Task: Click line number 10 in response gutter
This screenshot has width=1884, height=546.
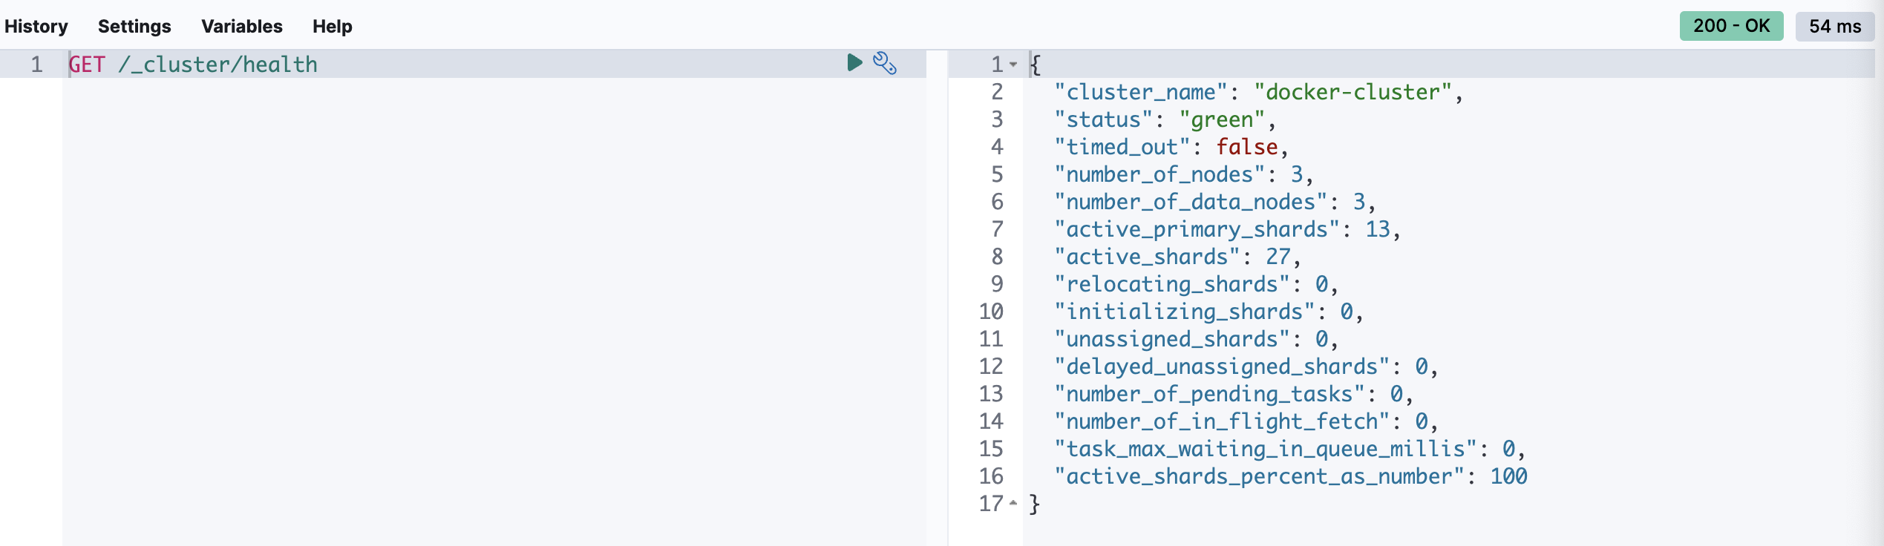Action: click(x=991, y=312)
